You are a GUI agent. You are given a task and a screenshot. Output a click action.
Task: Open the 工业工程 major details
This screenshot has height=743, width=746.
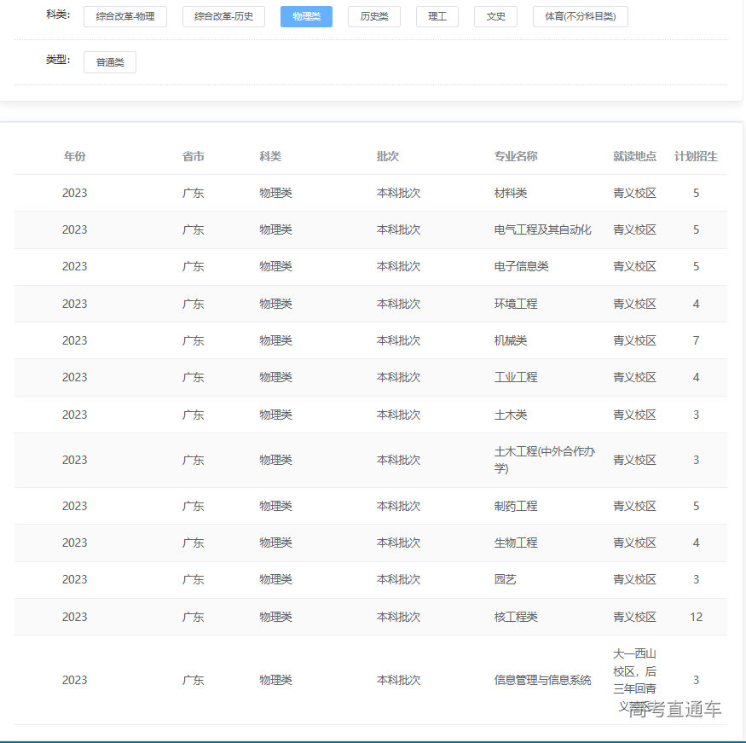516,377
